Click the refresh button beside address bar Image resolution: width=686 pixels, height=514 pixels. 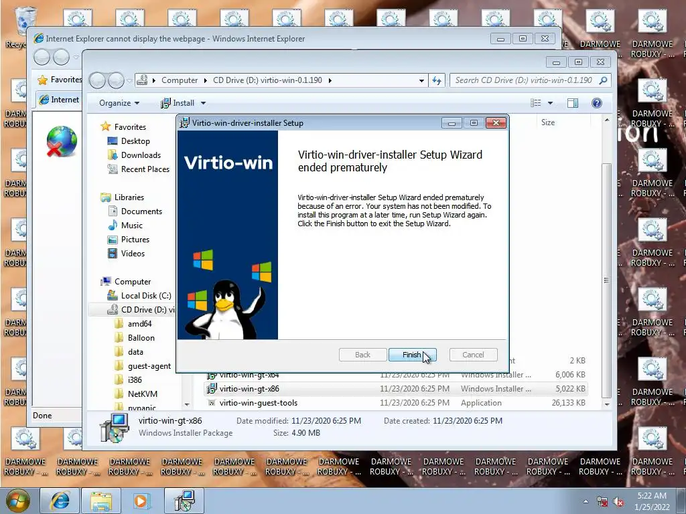(437, 80)
